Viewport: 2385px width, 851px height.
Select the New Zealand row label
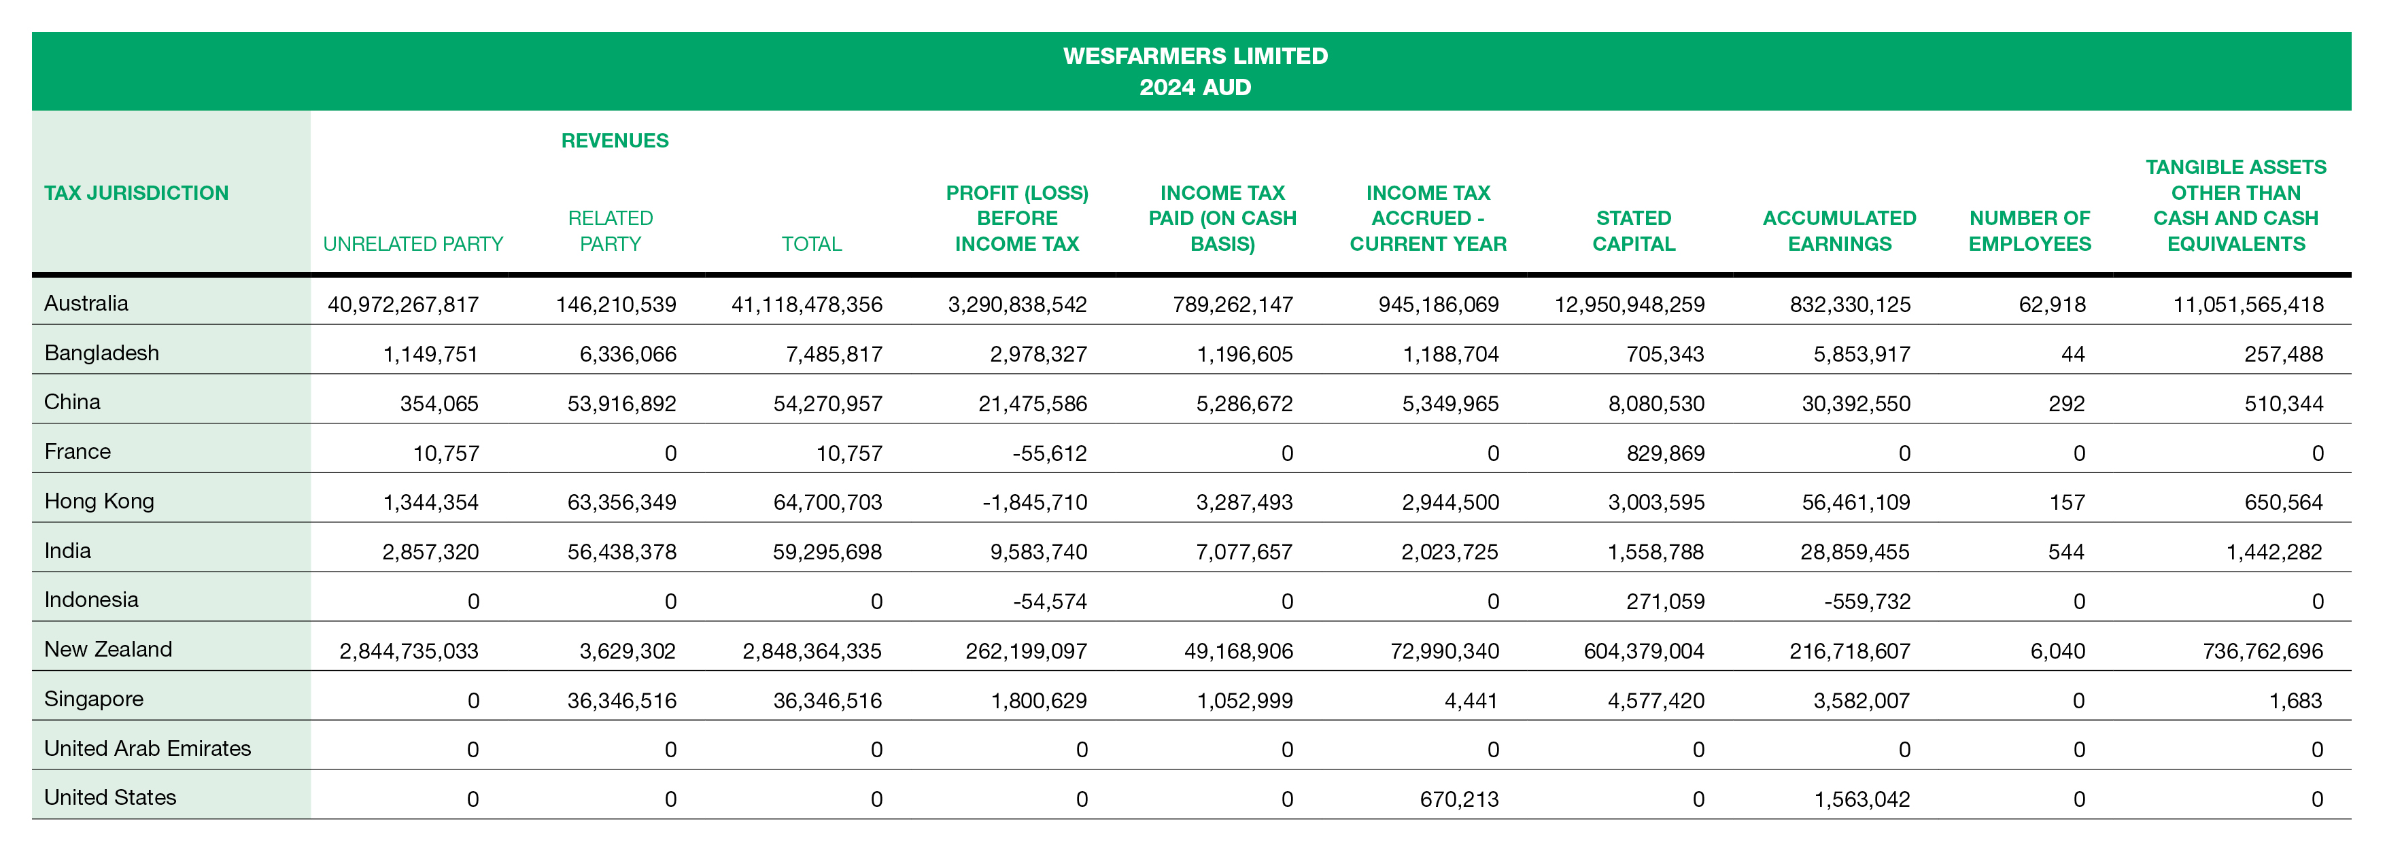(x=108, y=649)
